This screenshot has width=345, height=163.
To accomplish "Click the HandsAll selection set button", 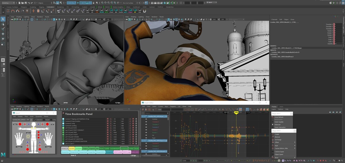I will (72, 148).
